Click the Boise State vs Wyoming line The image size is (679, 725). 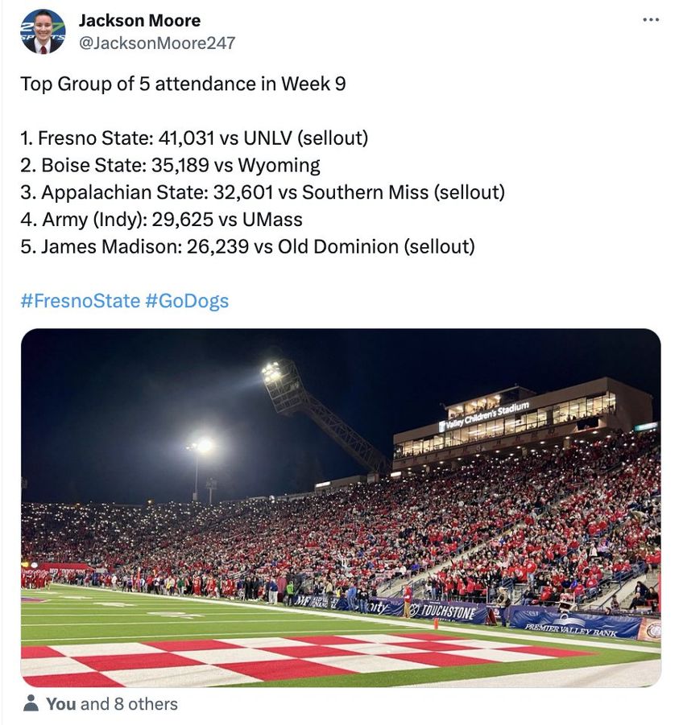click(170, 166)
